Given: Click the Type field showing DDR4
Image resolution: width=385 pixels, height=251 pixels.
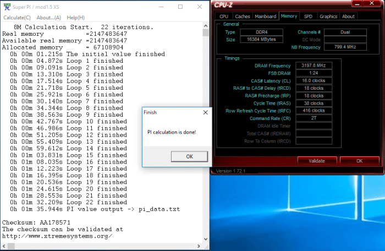Looking at the screenshot, I should (261, 32).
